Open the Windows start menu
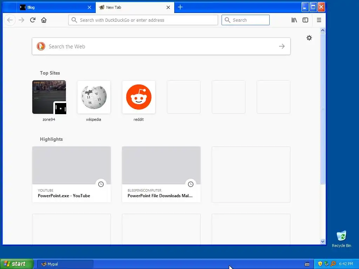 coord(16,264)
